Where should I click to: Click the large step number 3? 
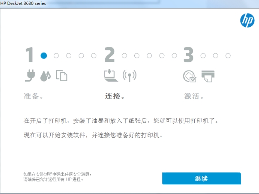pos(188,54)
